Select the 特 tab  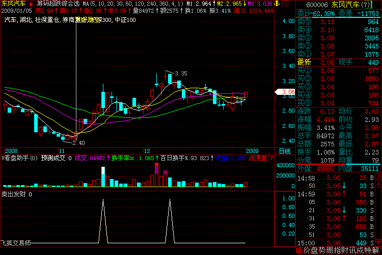point(367,250)
